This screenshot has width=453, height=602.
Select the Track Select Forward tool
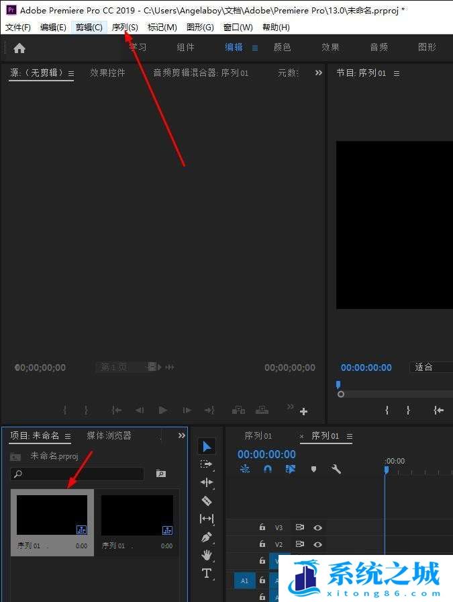[207, 464]
